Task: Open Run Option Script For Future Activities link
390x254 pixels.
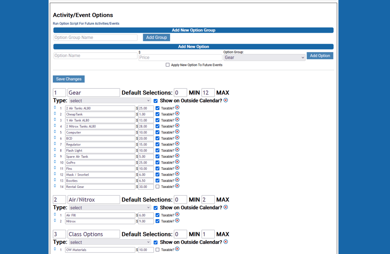Action: (86, 24)
